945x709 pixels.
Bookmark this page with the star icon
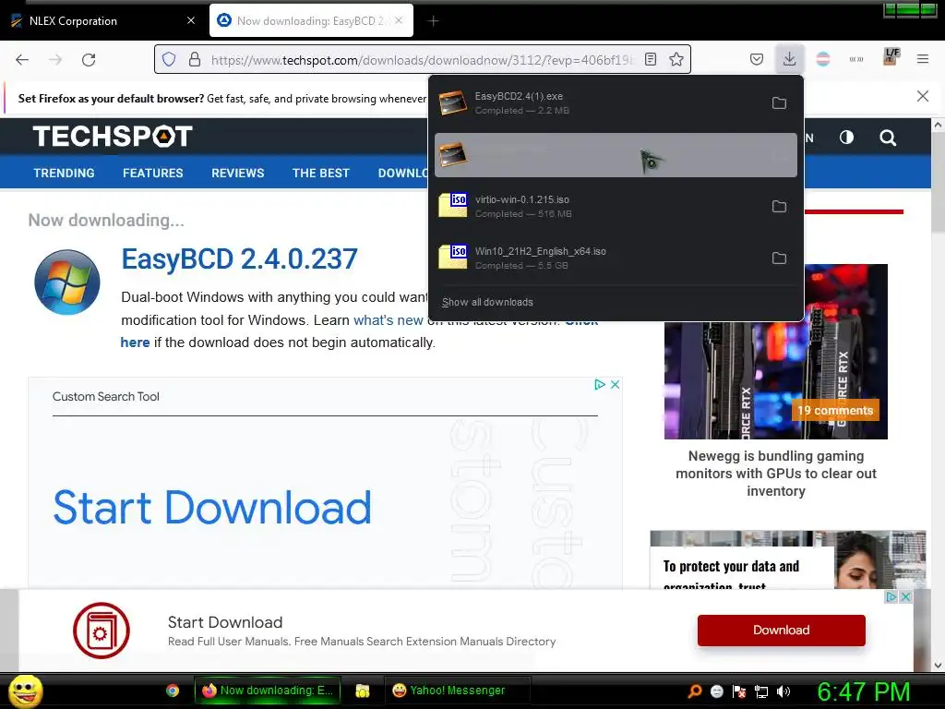coord(676,59)
